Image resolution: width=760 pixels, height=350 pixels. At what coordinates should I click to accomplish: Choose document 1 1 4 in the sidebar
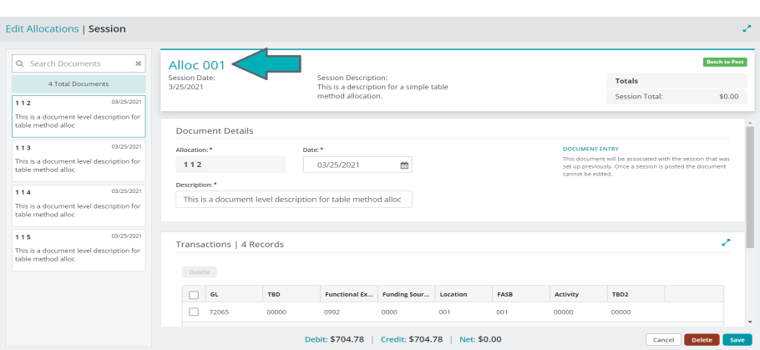click(x=79, y=205)
